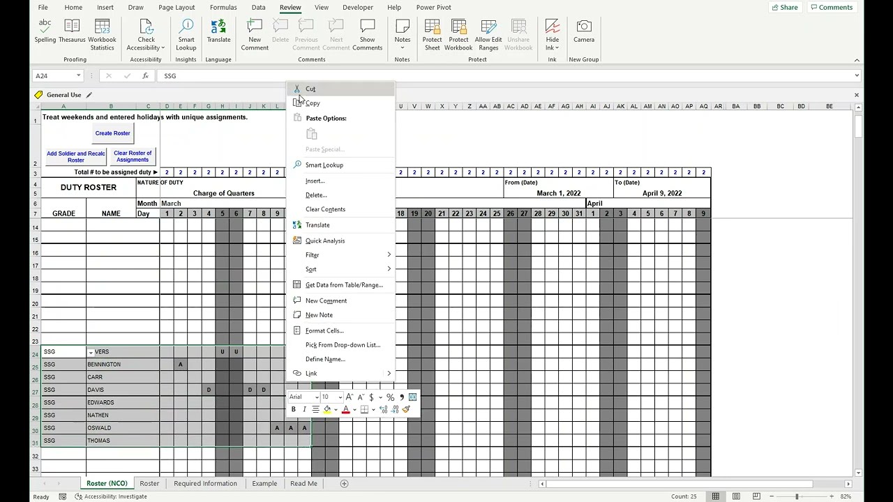
Task: Open the Arial font name dropdown
Action: pos(317,397)
